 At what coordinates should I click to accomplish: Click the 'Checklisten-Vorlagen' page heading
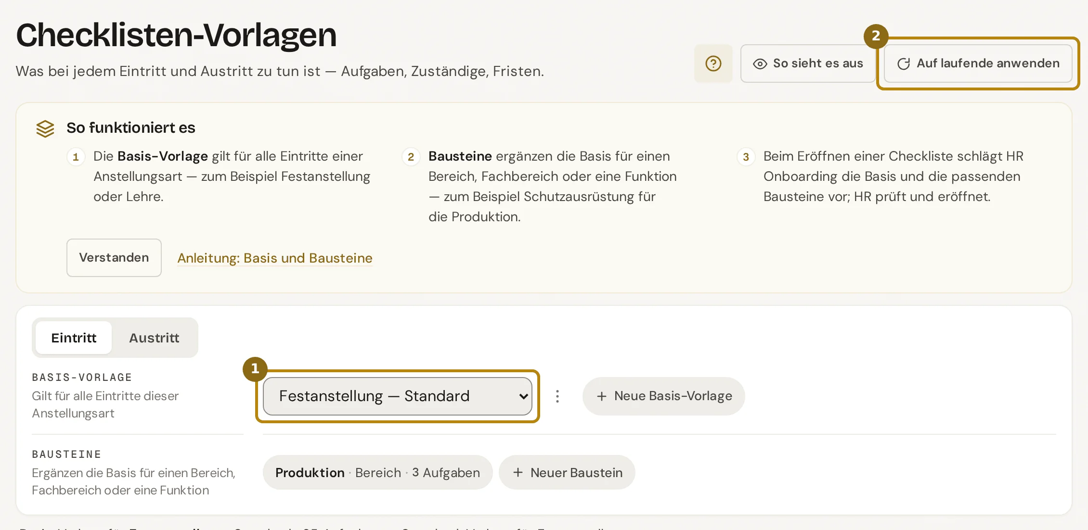click(176, 35)
